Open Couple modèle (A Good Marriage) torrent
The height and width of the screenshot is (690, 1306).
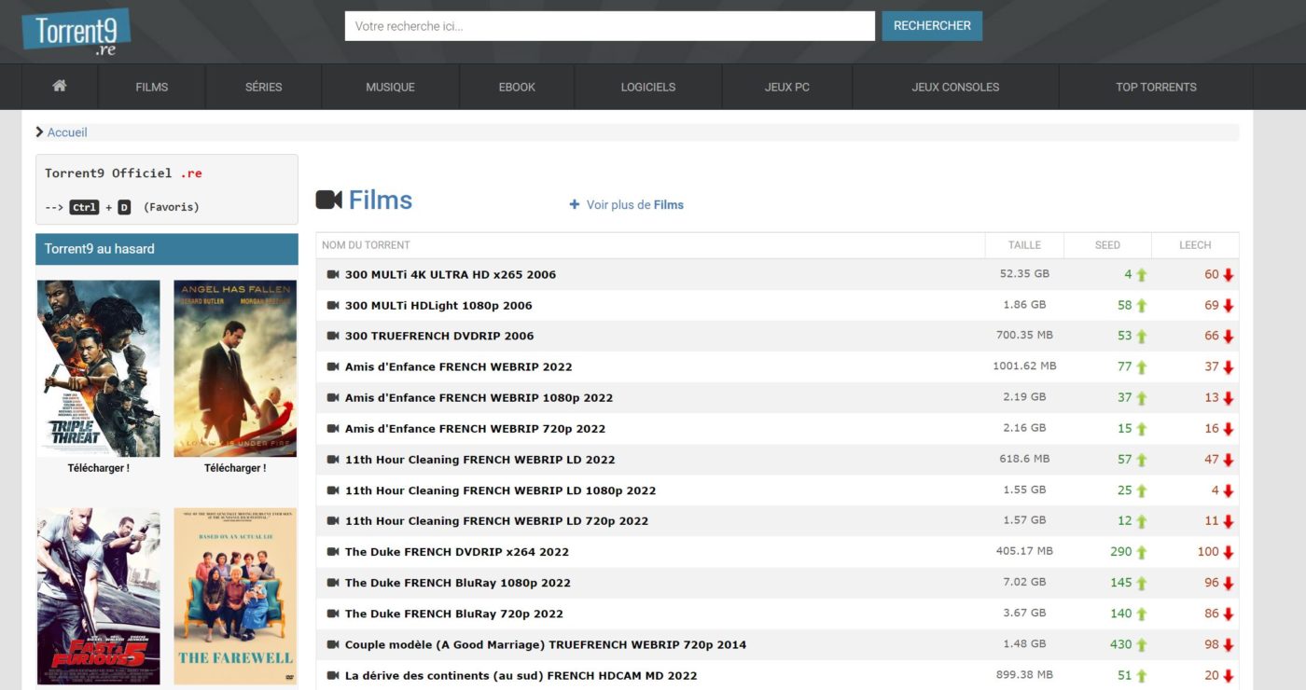click(546, 644)
